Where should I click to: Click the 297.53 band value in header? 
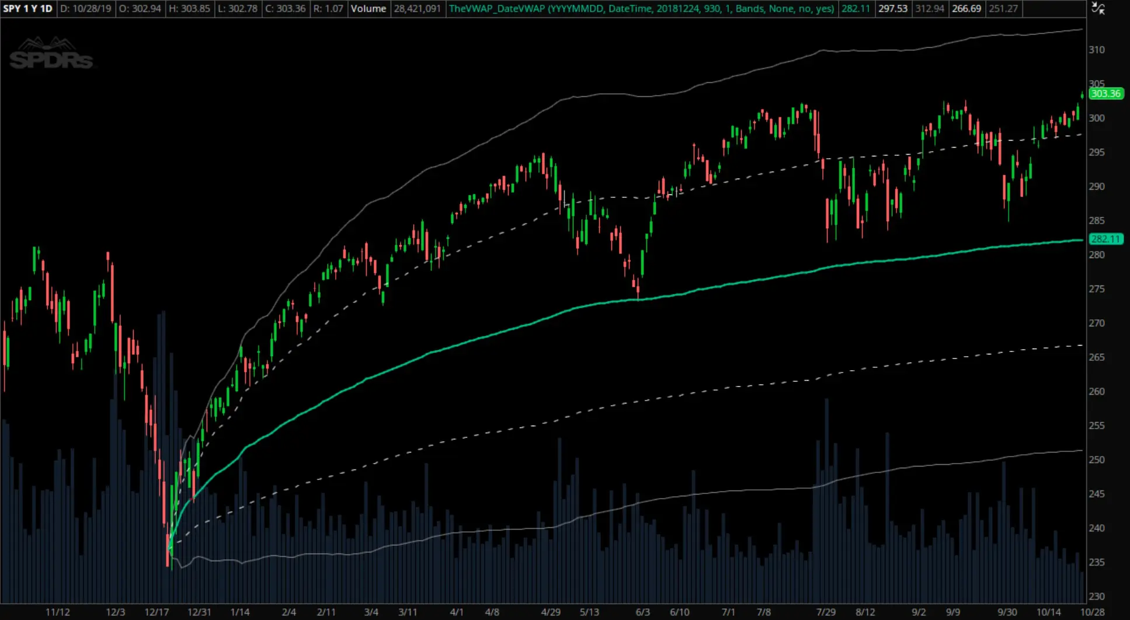point(893,9)
